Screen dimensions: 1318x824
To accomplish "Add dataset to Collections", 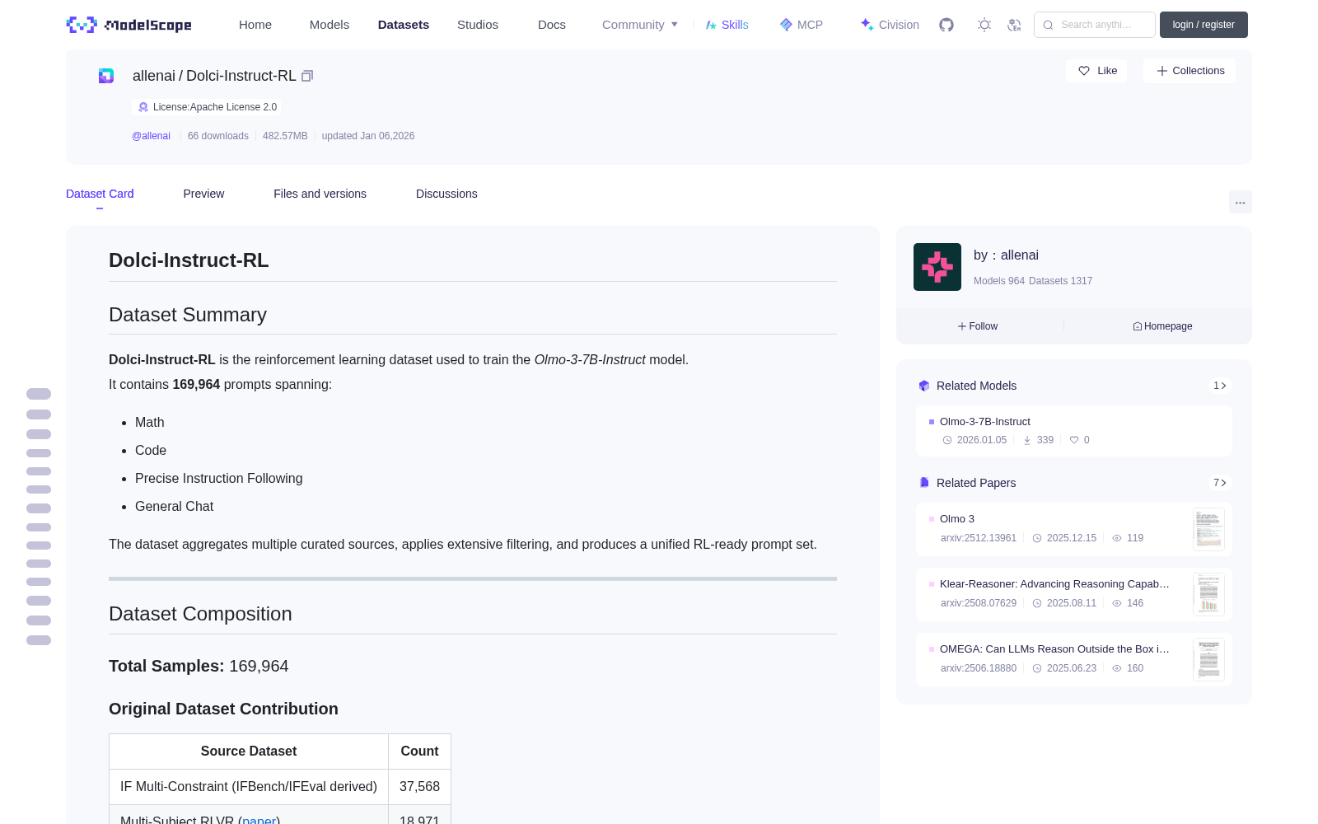I will coord(1189,71).
